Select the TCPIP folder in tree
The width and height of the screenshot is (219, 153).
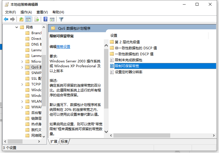pyautogui.click(x=33, y=84)
